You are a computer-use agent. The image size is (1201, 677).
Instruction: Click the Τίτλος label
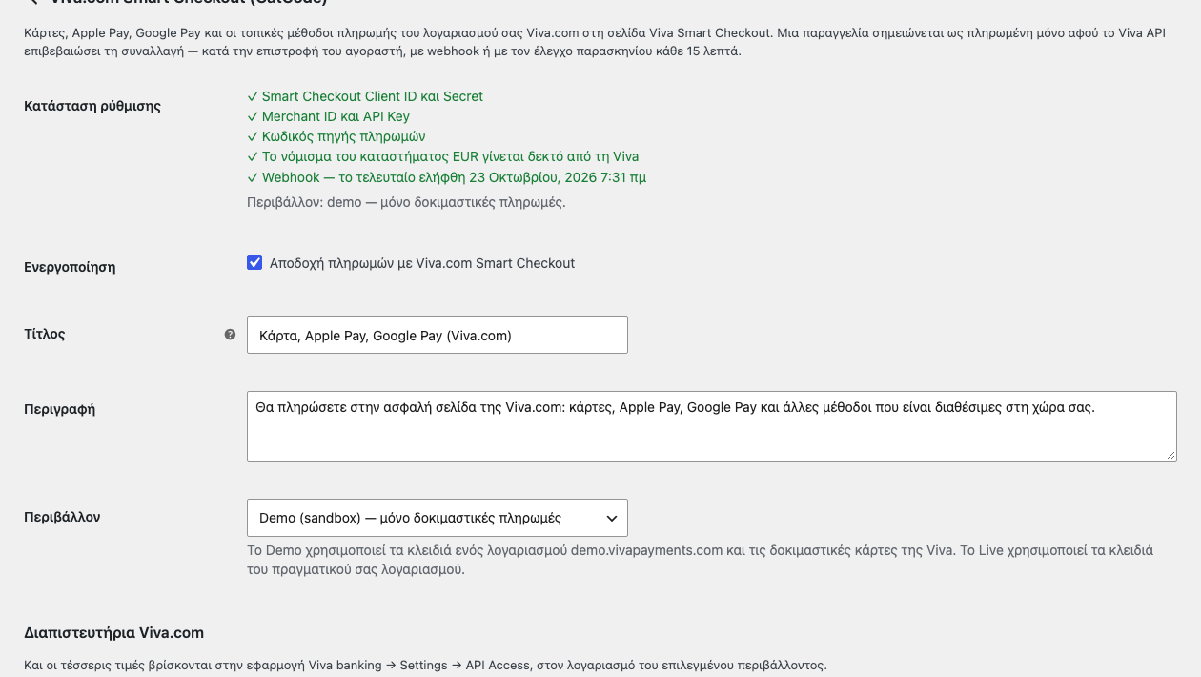(x=45, y=334)
